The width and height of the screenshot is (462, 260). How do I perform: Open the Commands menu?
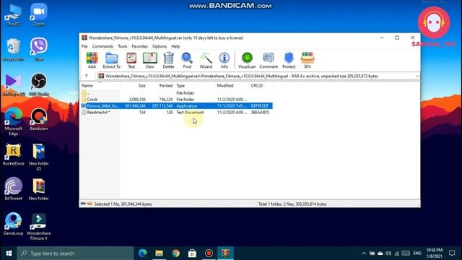click(x=103, y=46)
